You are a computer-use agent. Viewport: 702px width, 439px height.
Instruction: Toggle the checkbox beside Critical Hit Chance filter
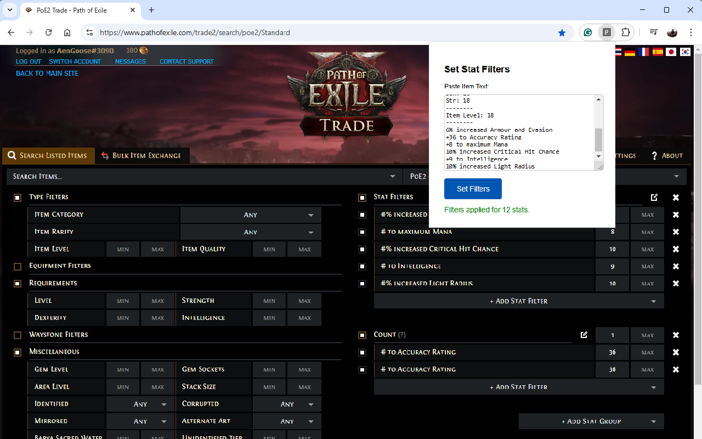coord(362,249)
